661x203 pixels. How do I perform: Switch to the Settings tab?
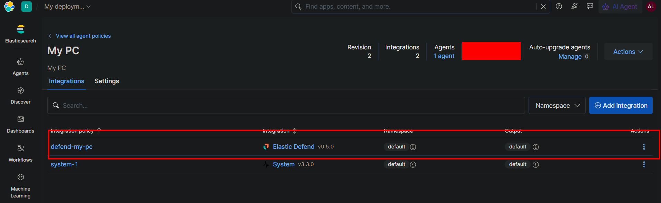[x=107, y=81]
